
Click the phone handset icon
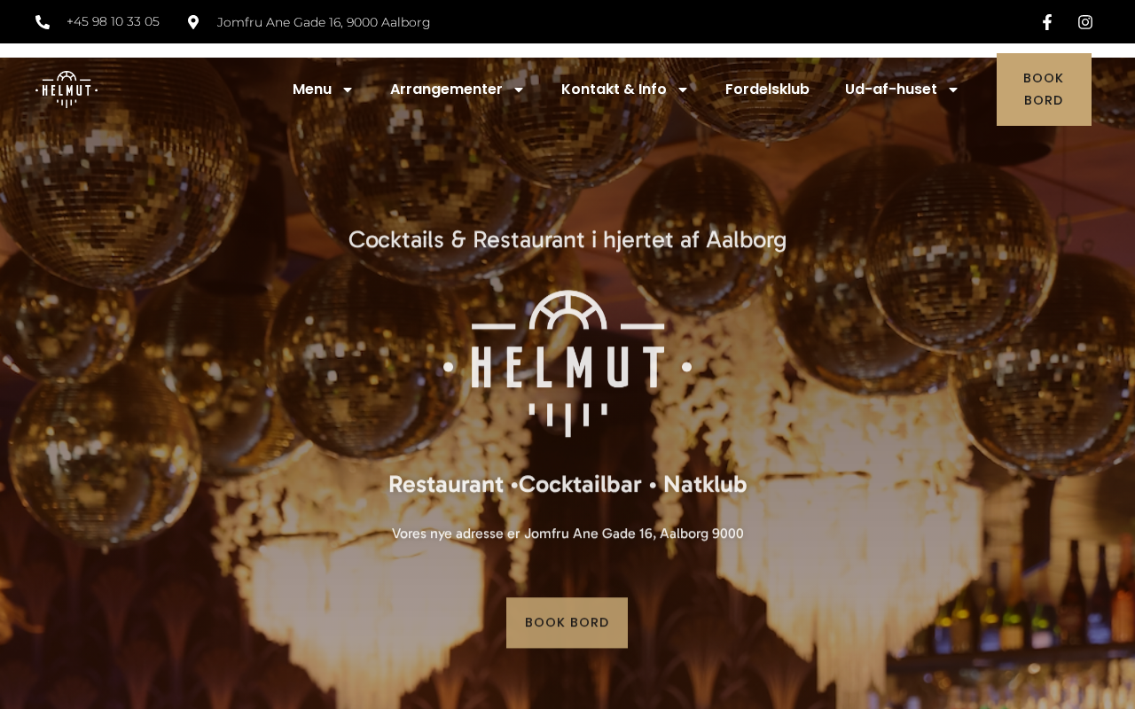coord(43,22)
